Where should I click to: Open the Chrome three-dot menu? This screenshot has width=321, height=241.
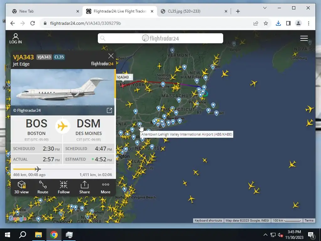coord(308,23)
